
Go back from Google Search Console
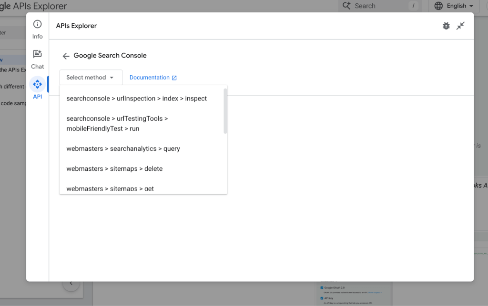(x=66, y=56)
